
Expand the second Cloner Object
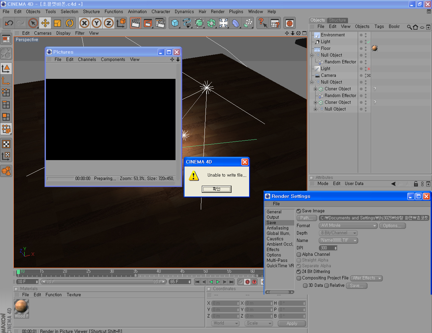(x=316, y=102)
